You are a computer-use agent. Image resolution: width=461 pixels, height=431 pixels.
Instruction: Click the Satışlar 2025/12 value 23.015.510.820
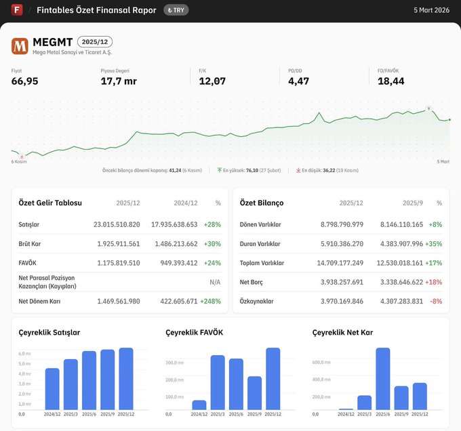[x=117, y=224]
